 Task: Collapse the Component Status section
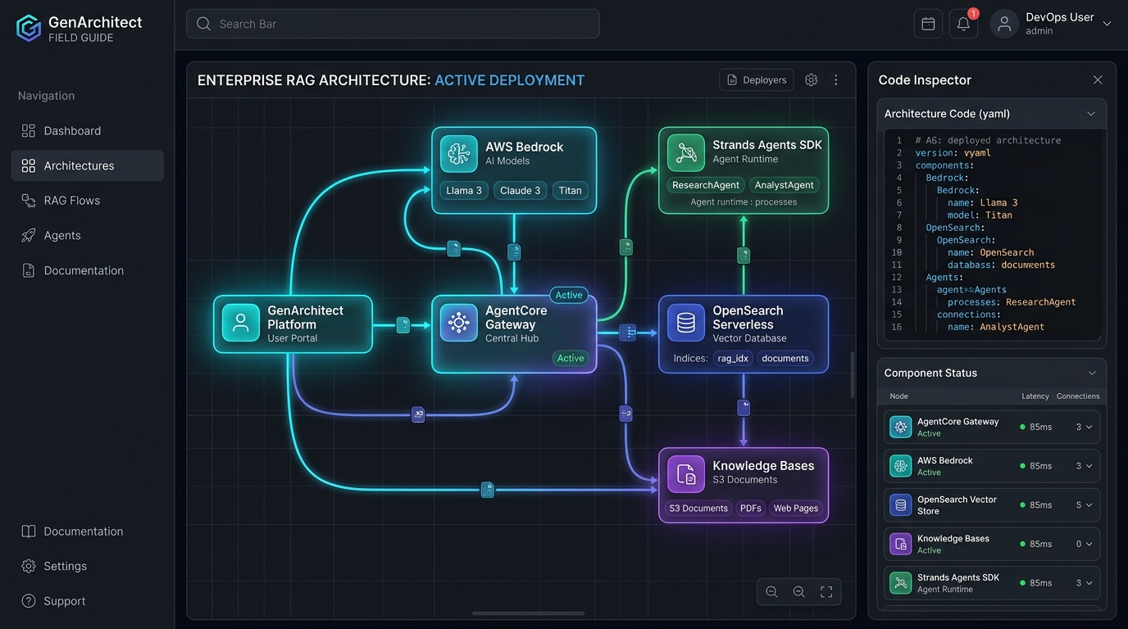[1091, 373]
